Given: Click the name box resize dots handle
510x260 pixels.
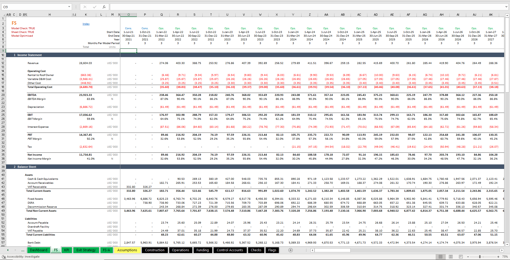Looking at the screenshot, I should tap(76, 7).
